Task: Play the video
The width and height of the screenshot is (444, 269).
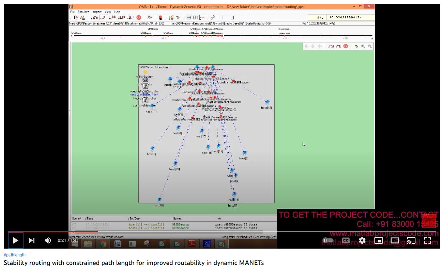Action: click(x=16, y=240)
